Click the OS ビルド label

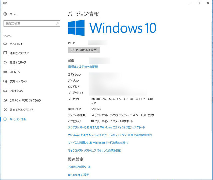(74, 87)
